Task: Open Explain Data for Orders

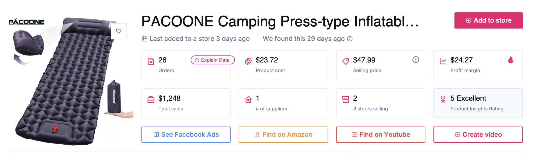Action: (213, 60)
